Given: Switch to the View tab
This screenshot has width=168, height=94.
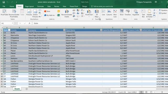Looking at the screenshot, I should point(64,6).
